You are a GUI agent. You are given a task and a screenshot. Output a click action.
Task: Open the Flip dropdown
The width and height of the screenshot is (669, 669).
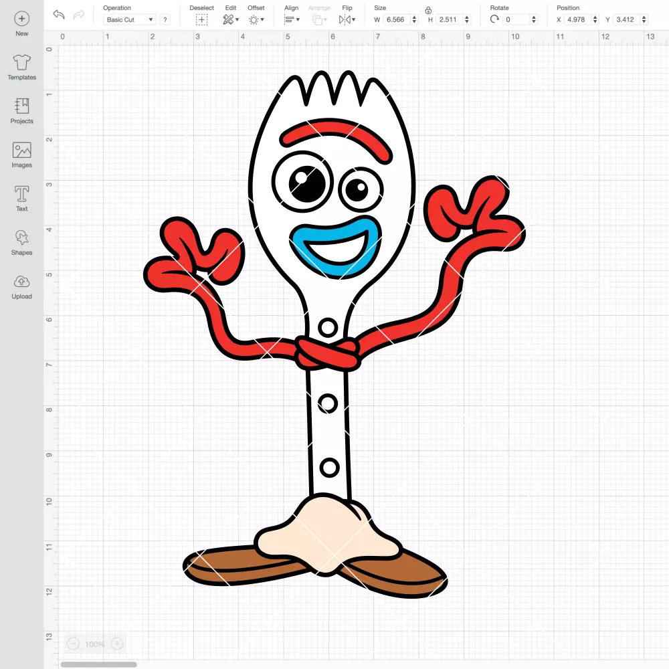pos(347,19)
